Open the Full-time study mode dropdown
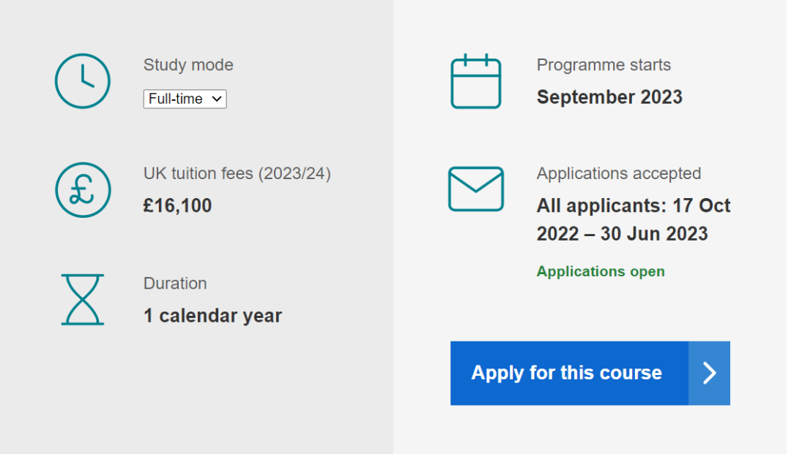 point(185,99)
